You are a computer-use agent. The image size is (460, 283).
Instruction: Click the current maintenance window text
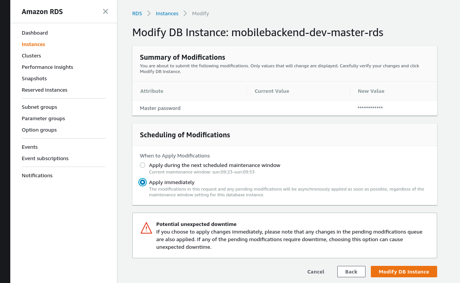coord(202,172)
